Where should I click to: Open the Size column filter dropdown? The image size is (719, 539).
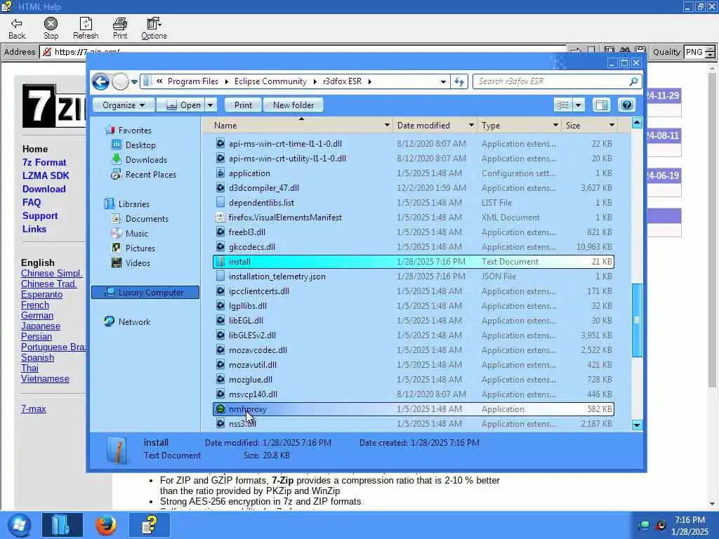click(x=612, y=125)
